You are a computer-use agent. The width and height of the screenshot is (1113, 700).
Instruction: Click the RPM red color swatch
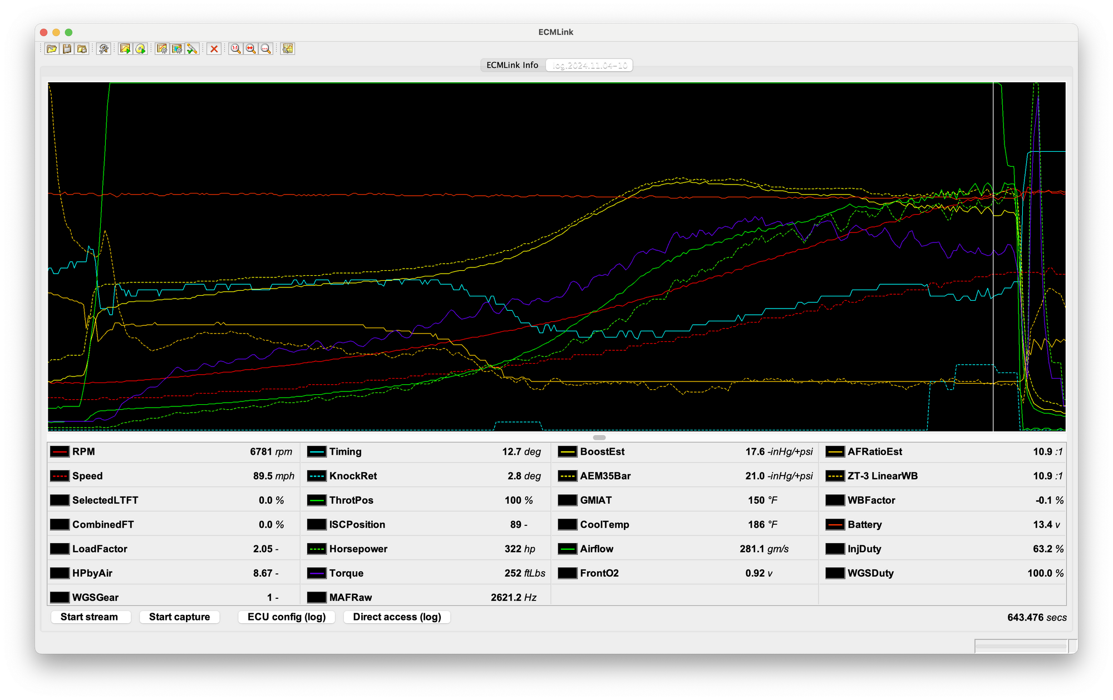(x=60, y=451)
